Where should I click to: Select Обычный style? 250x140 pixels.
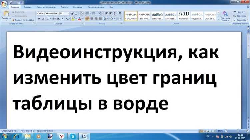coord(131,16)
